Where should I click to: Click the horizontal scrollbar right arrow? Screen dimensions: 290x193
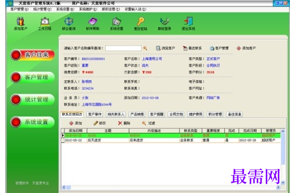[x=278, y=187]
